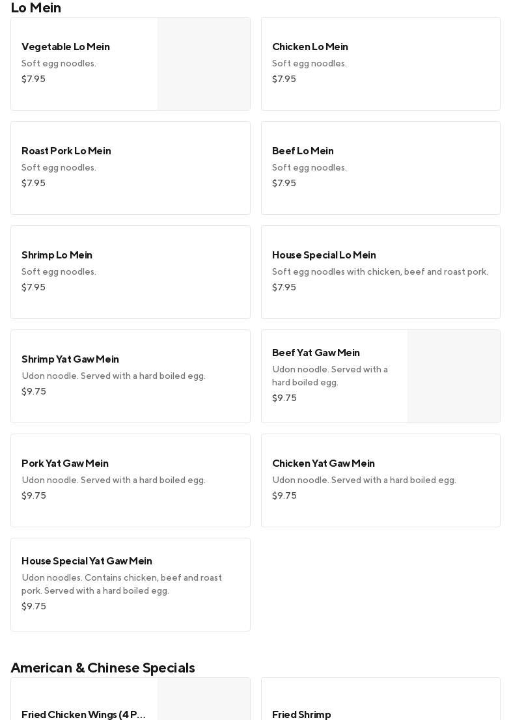Image resolution: width=511 pixels, height=720 pixels.
Task: Choose Roast Pork Lo Mein from the menu
Action: point(66,151)
